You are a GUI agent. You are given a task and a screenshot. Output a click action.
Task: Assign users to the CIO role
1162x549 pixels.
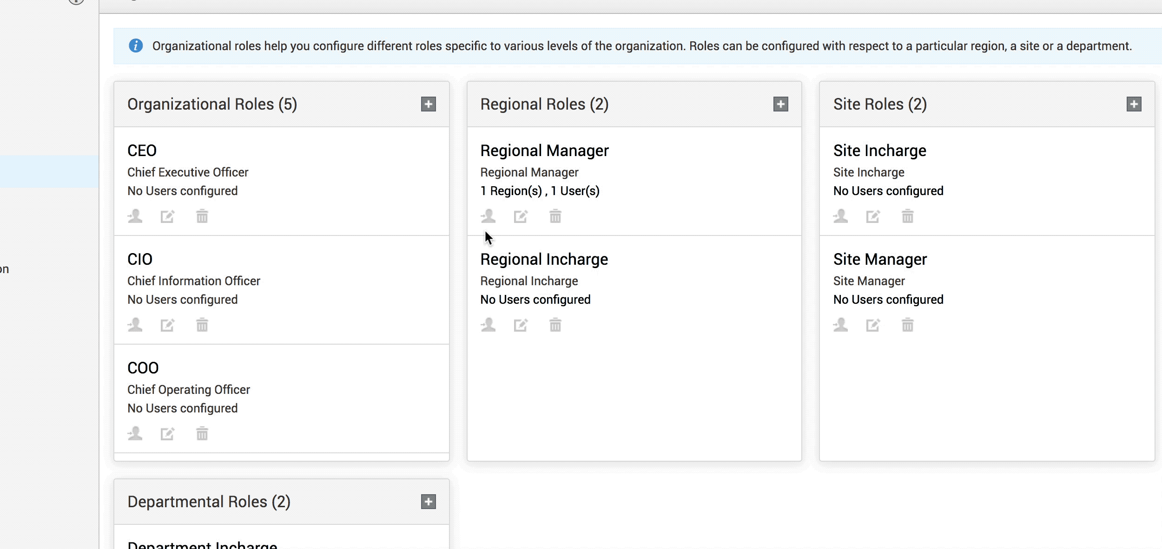[135, 325]
